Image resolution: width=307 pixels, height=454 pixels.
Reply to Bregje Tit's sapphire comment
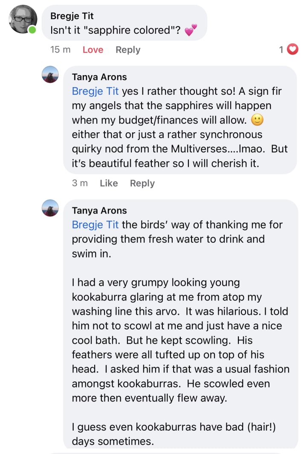(x=128, y=50)
